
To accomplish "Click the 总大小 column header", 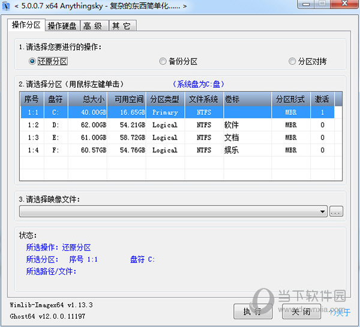I will point(88,99).
